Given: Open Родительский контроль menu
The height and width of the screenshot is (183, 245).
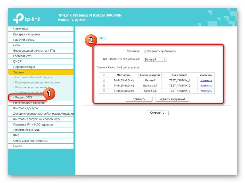Looking at the screenshot, I should pos(41,103).
